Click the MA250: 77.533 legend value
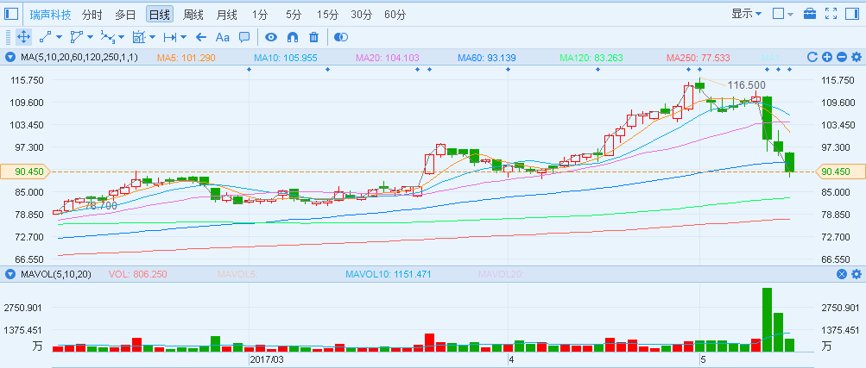Viewport: 866px width, 368px height. point(698,57)
